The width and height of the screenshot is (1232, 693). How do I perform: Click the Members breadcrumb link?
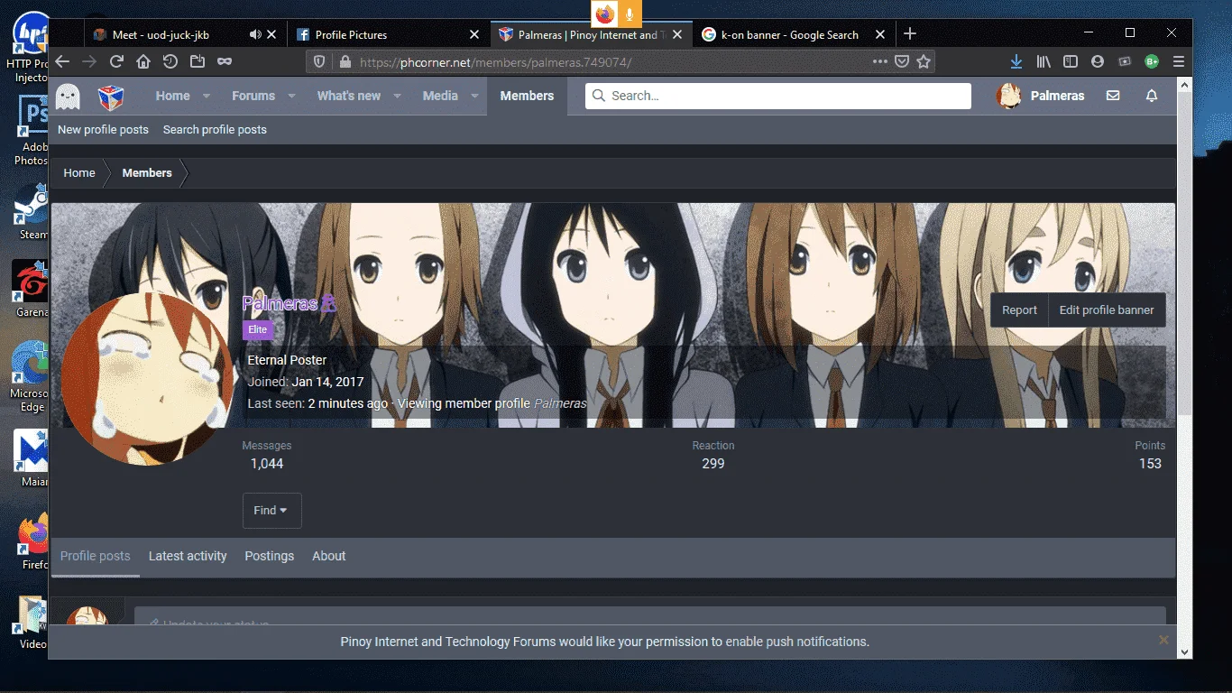[x=147, y=173]
